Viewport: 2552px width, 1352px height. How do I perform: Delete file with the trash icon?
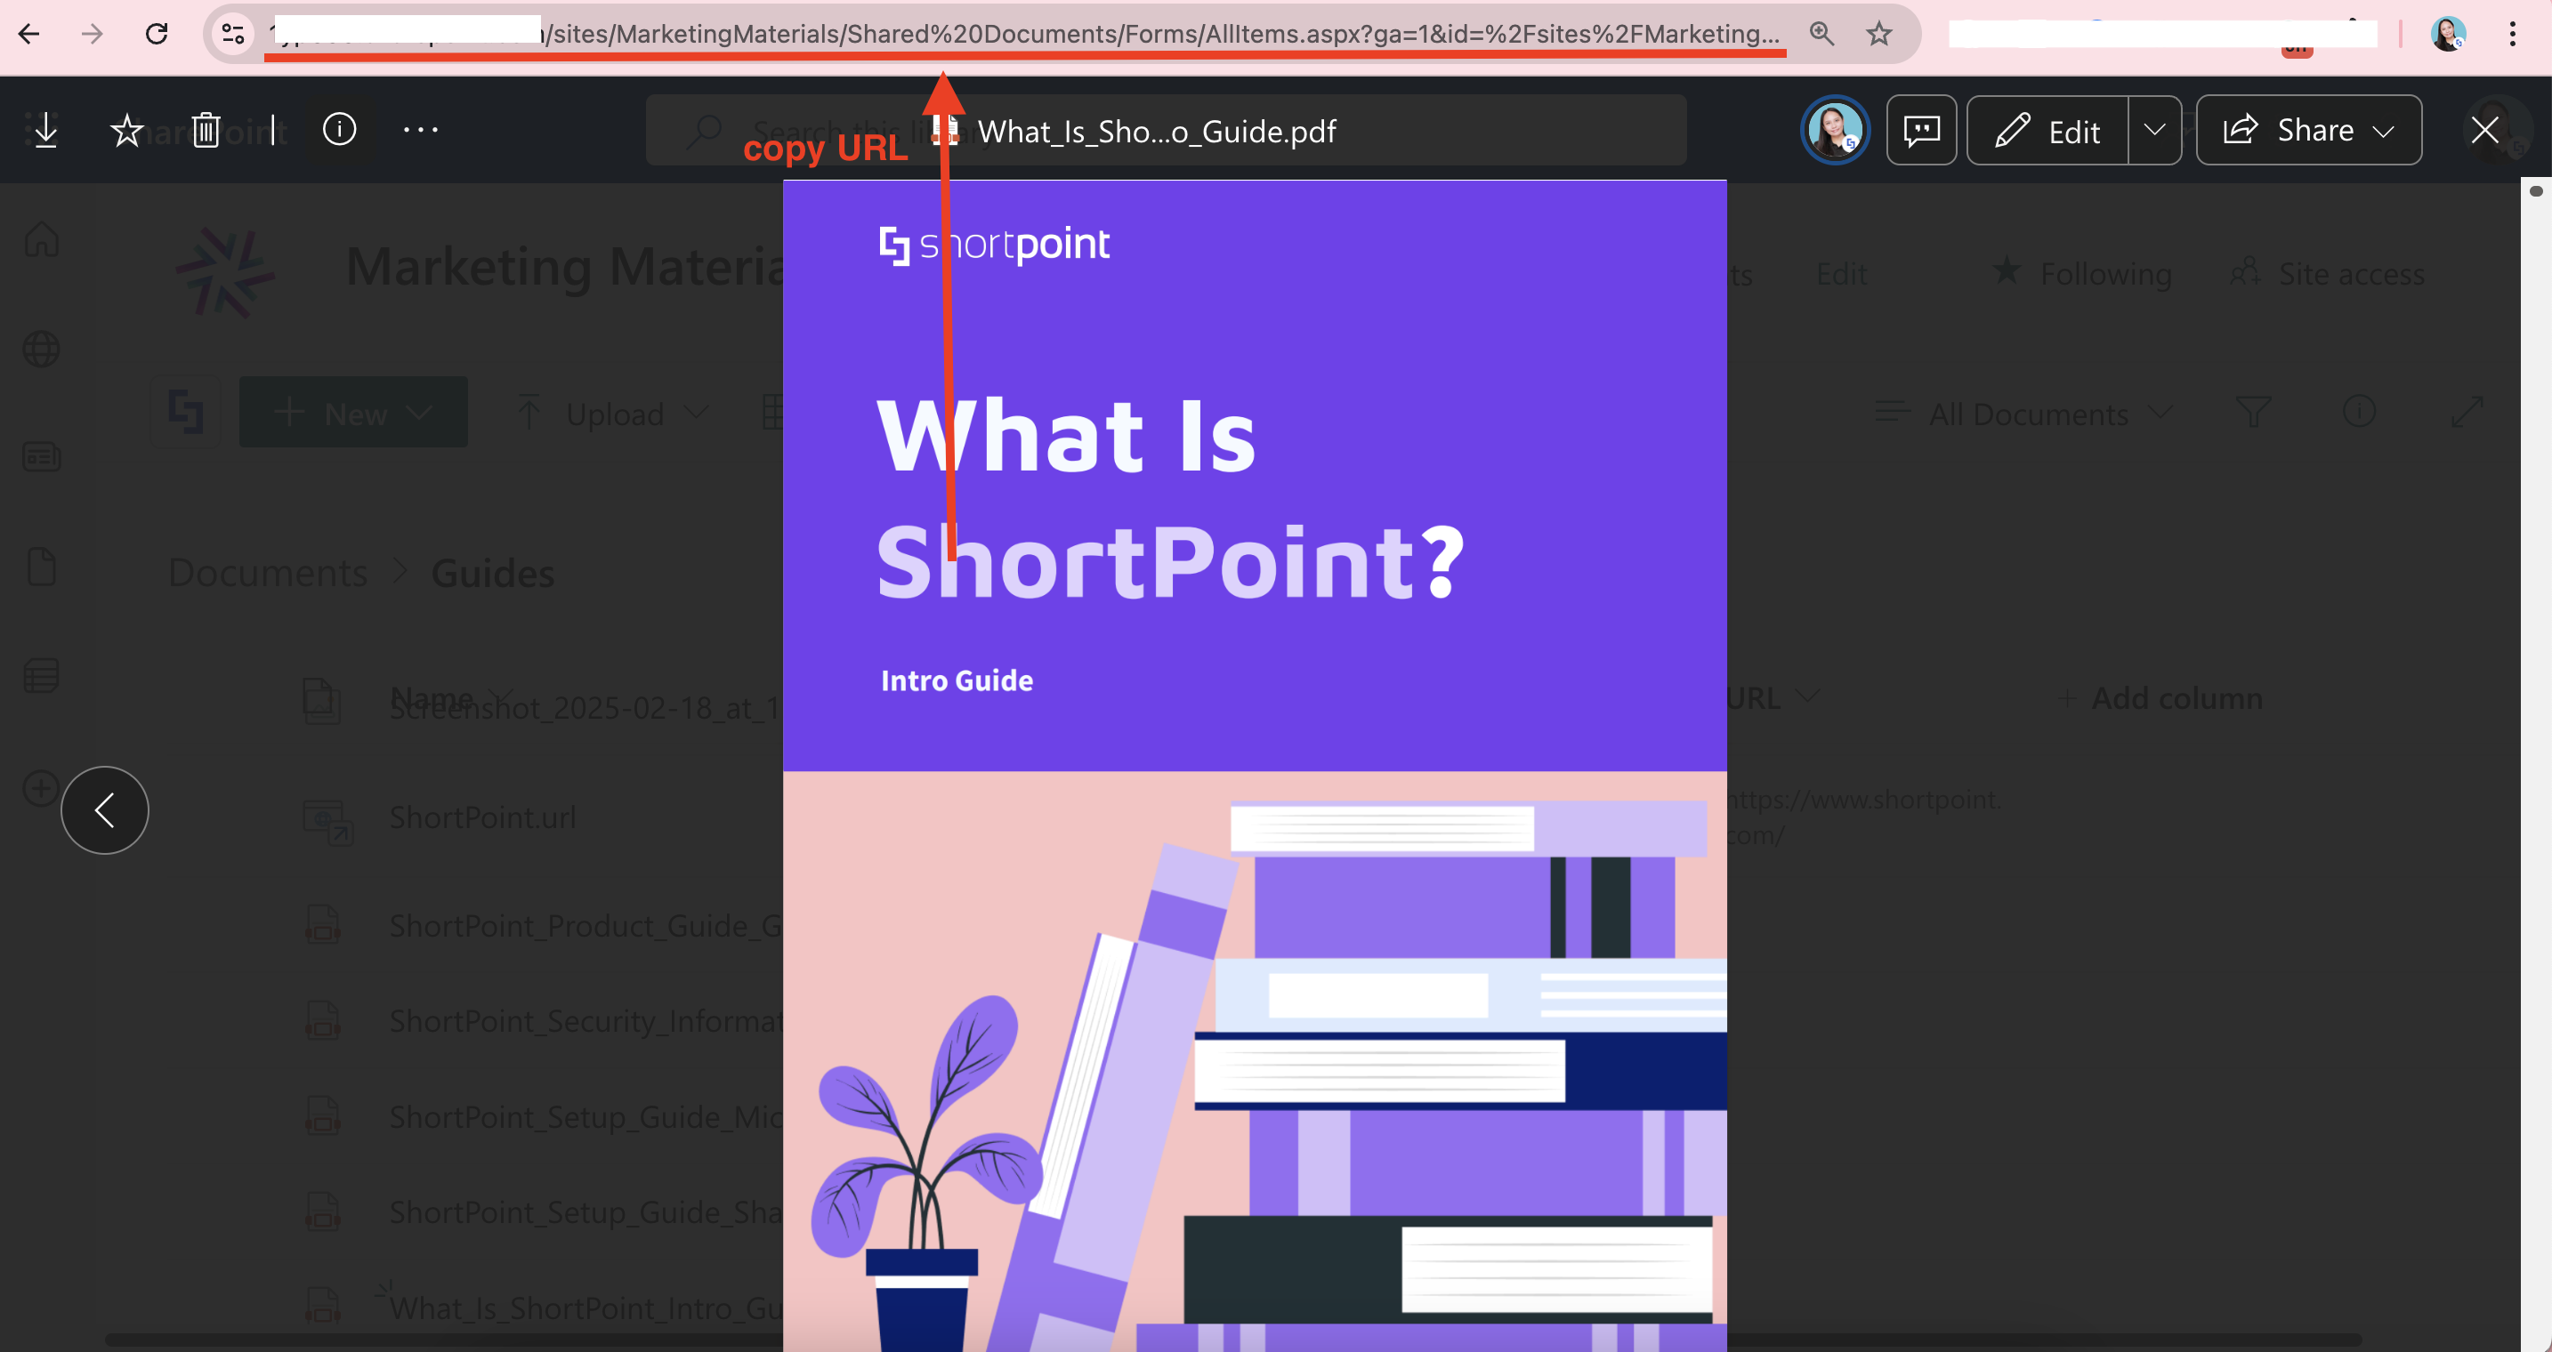[x=205, y=130]
